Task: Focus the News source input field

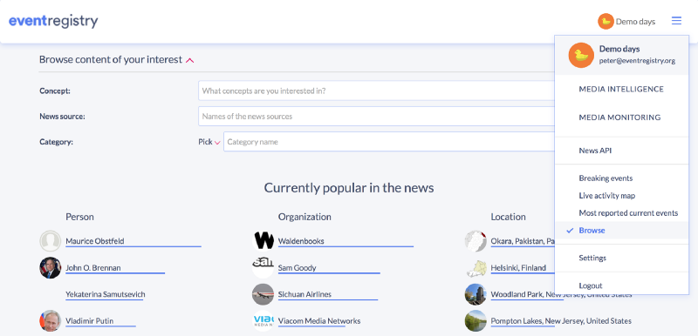Action: tap(376, 117)
